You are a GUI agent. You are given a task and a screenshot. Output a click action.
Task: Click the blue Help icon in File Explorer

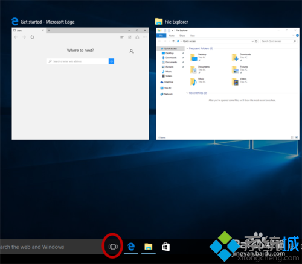click(297, 36)
